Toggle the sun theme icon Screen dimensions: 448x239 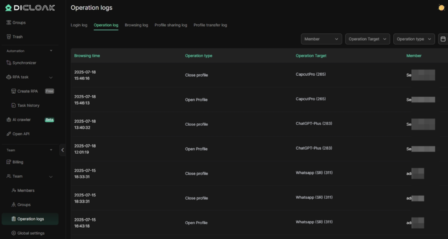pos(441,7)
